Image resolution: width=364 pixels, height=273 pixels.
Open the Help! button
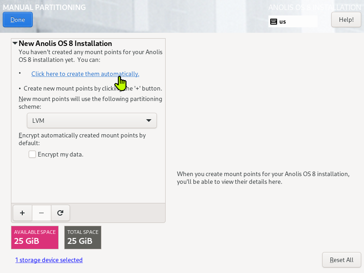point(346,20)
